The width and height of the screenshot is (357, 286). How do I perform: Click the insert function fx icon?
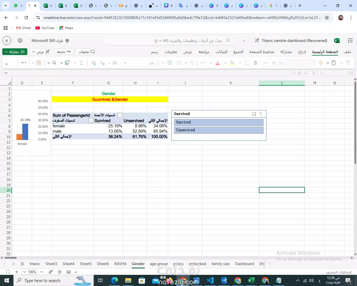coord(300,73)
